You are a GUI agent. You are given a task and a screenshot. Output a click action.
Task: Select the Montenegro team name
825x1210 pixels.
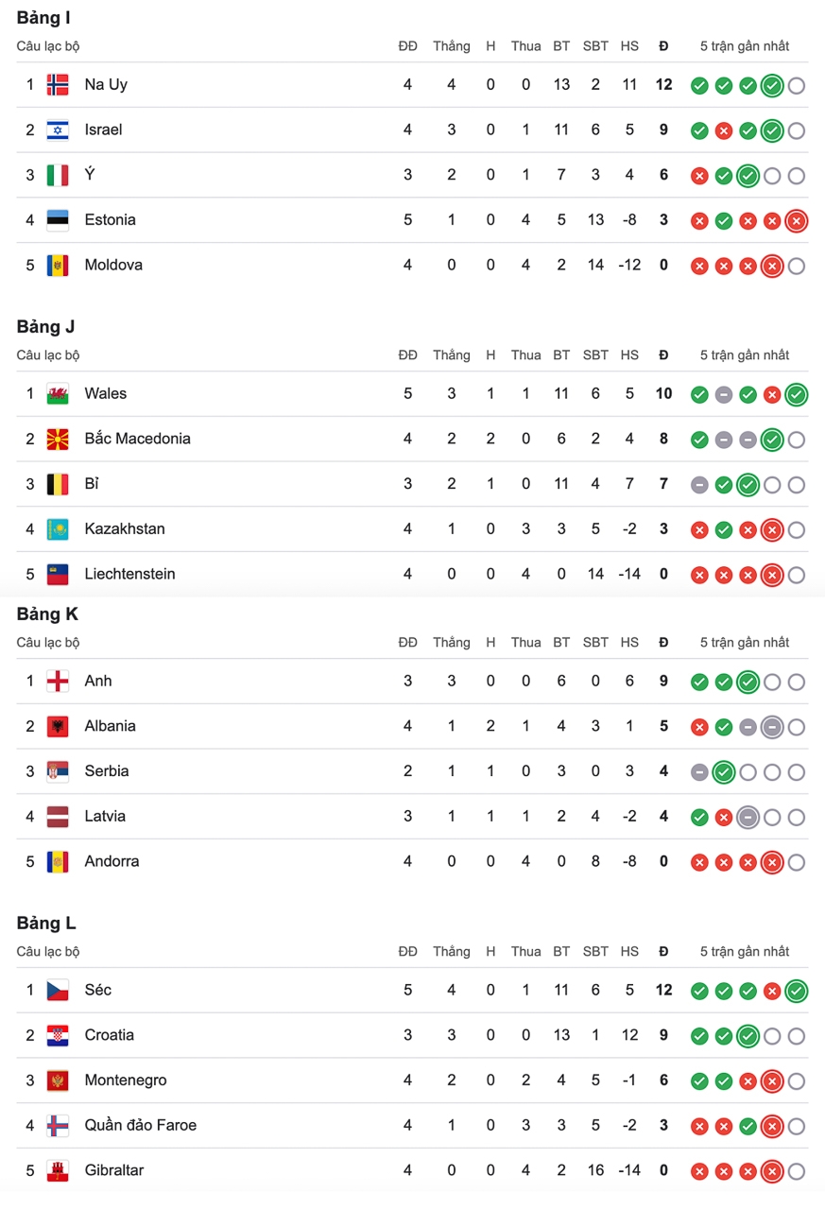[126, 1080]
